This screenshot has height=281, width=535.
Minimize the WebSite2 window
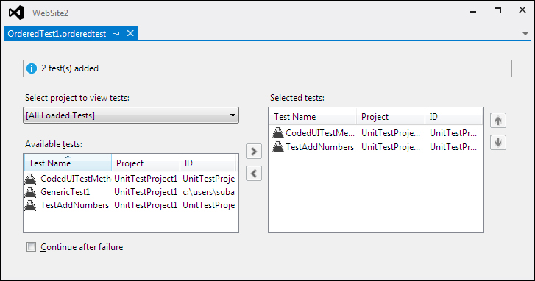pyautogui.click(x=472, y=12)
